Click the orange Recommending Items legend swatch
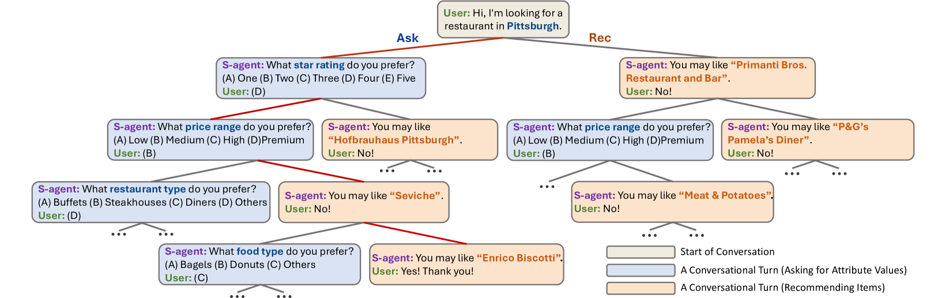 tap(640, 288)
